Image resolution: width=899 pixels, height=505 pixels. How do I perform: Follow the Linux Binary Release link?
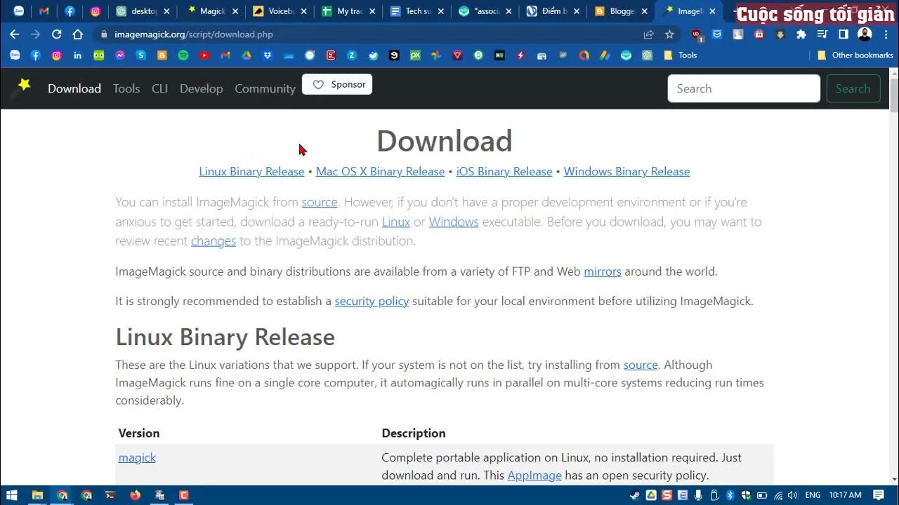251,171
